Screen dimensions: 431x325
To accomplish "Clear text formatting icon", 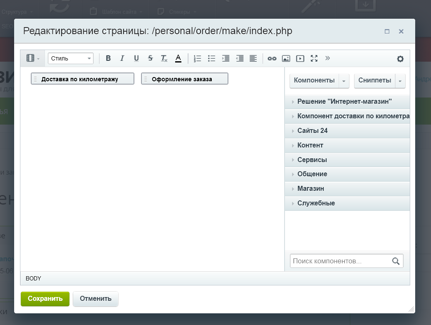I will point(164,58).
